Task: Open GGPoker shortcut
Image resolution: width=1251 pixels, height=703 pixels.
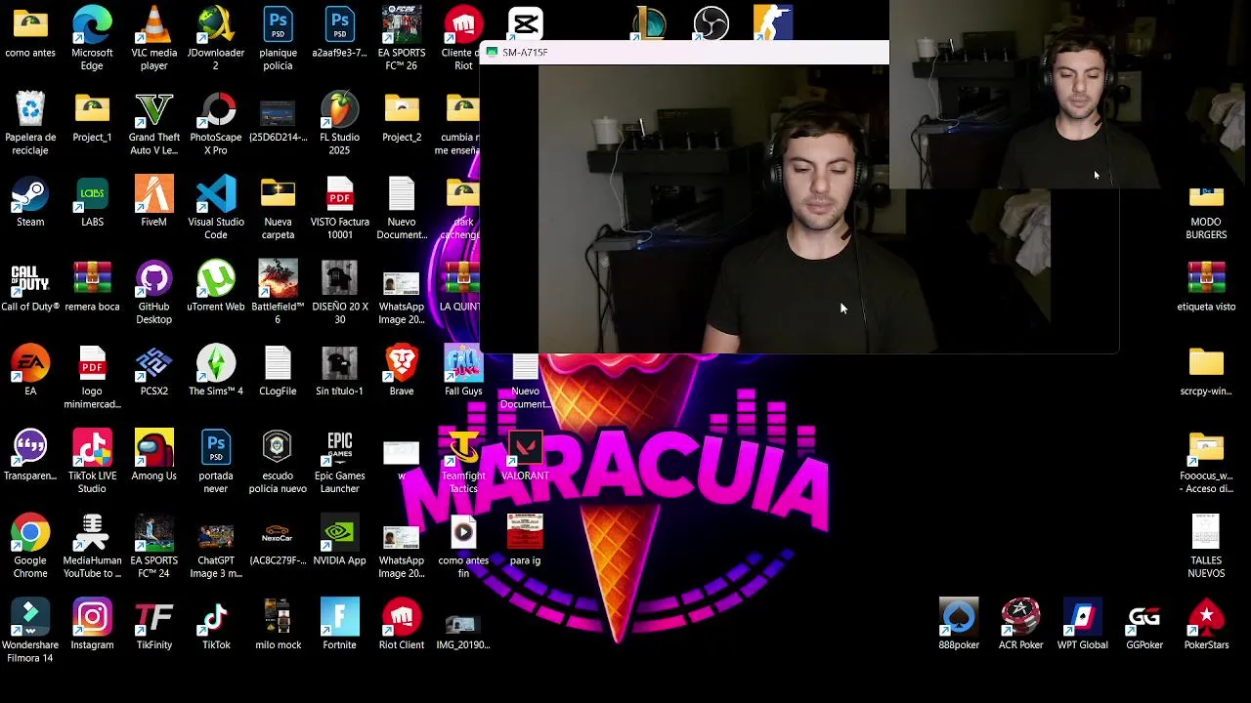Action: pyautogui.click(x=1144, y=625)
